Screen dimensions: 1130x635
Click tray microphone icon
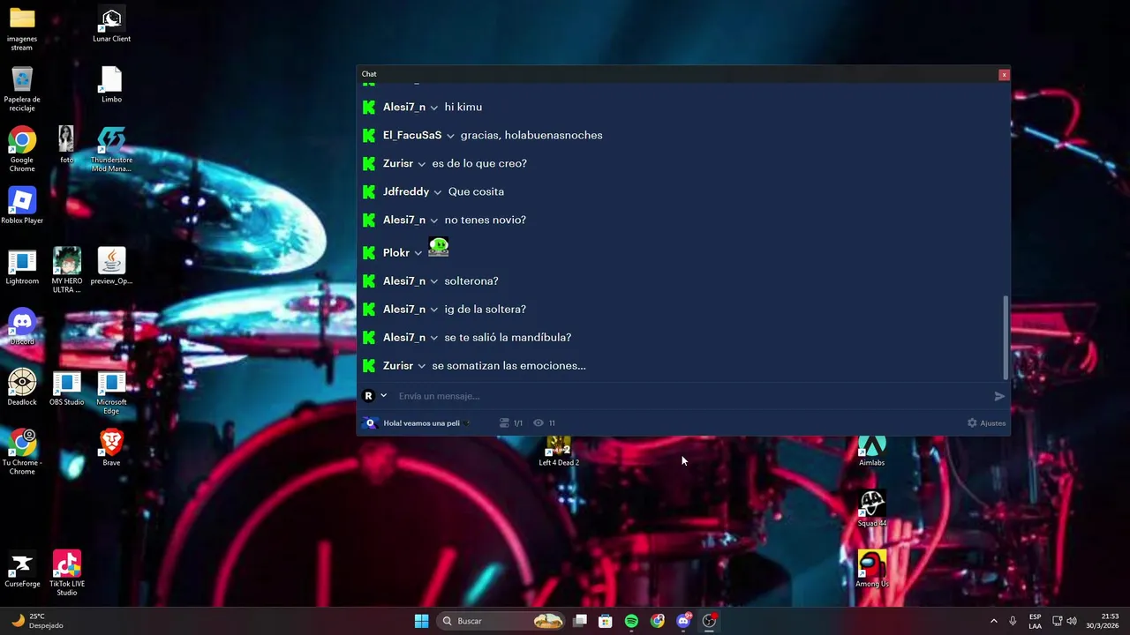tap(1013, 621)
